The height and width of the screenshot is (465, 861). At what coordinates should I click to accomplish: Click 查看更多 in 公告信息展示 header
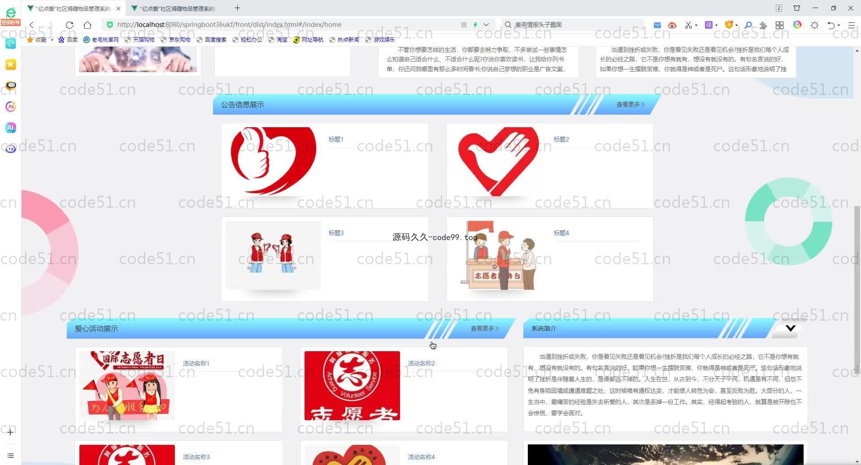tap(630, 104)
